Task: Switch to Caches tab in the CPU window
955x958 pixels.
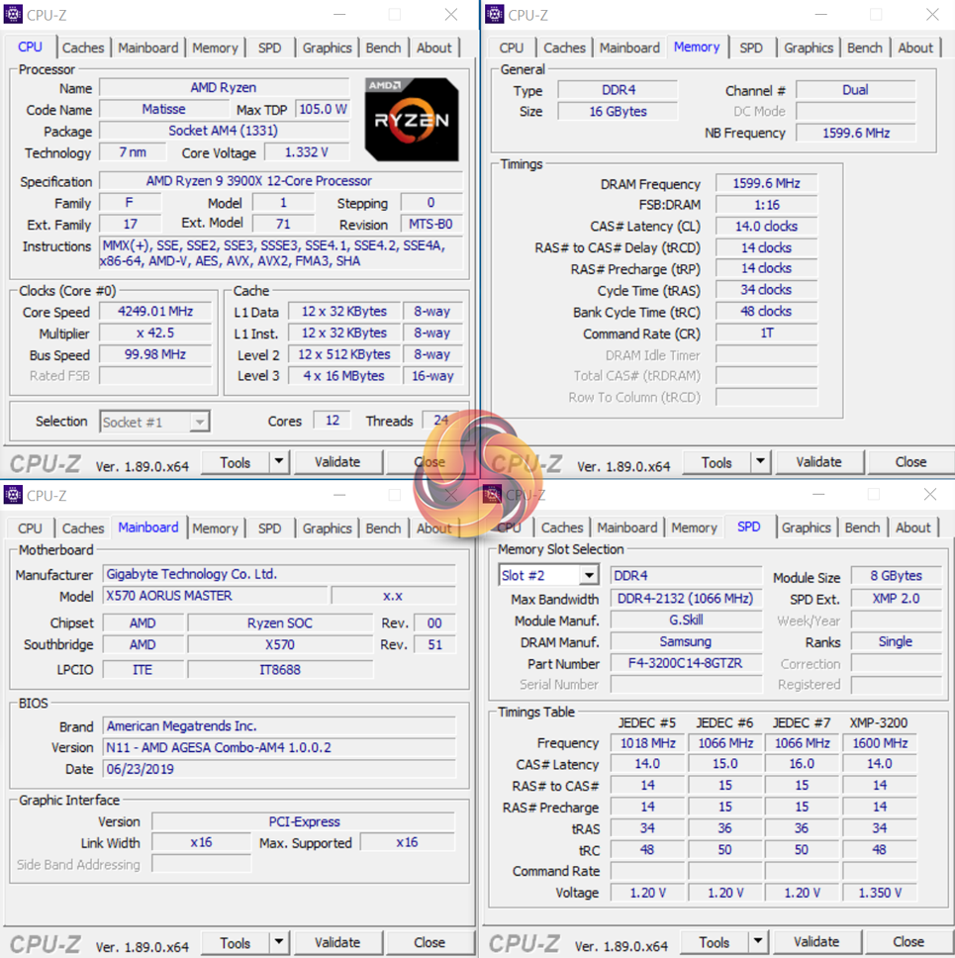Action: tap(83, 48)
